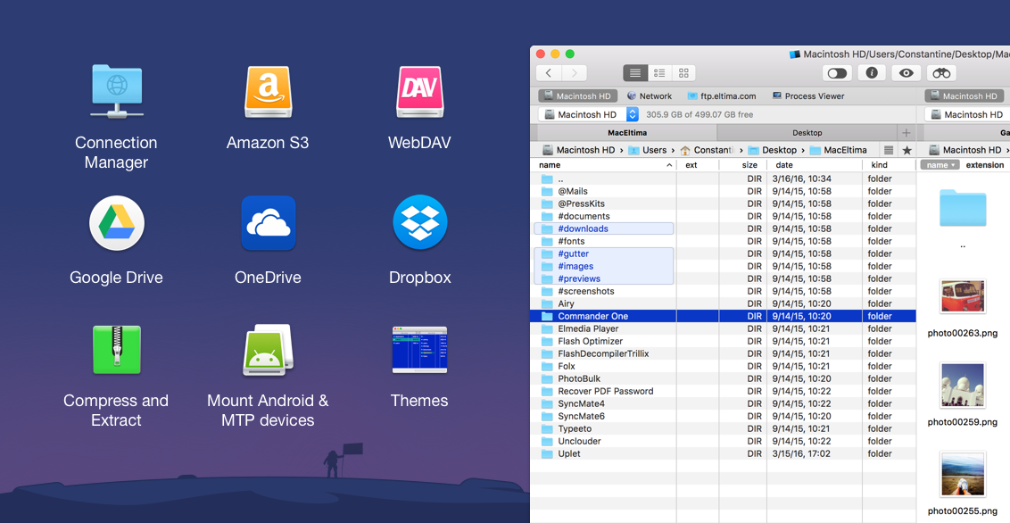Select the #documents folder
Viewport: 1010px width, 523px height.
pos(723,216)
